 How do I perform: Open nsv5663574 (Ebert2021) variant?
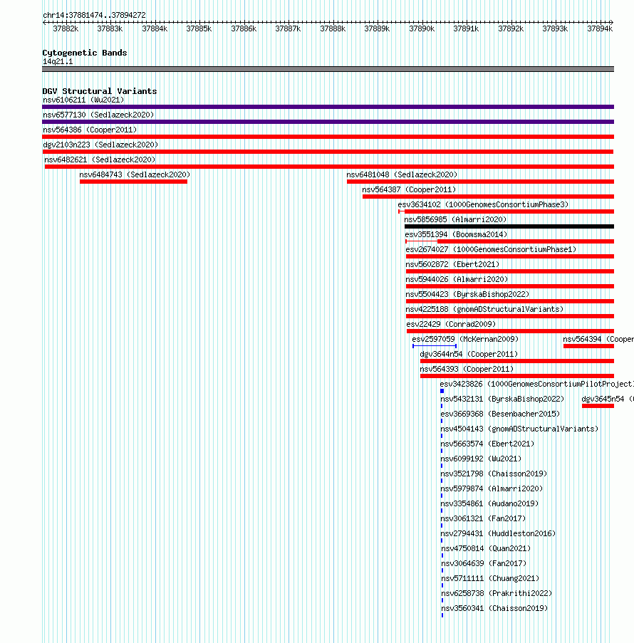pos(487,444)
